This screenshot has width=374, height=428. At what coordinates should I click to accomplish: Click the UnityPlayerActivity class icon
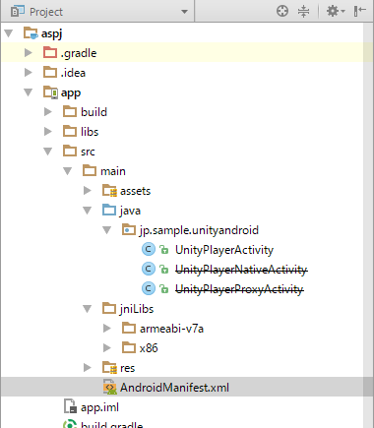click(148, 250)
